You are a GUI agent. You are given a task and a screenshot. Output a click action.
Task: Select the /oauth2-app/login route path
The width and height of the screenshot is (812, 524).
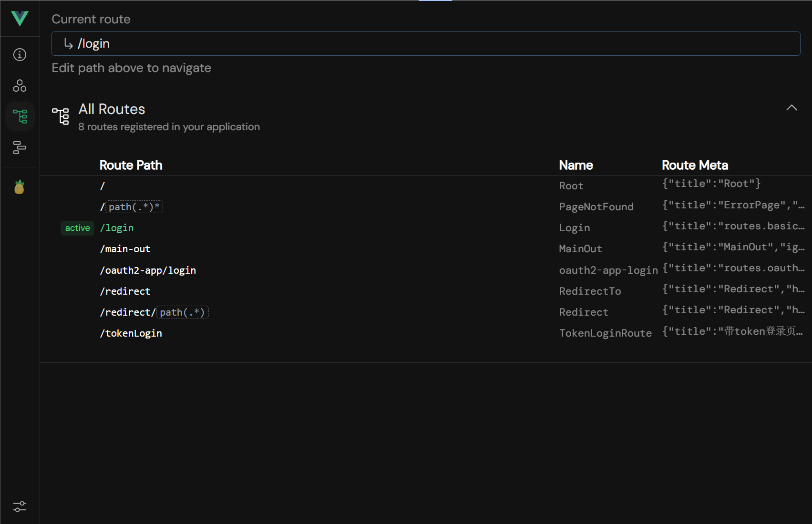(148, 270)
